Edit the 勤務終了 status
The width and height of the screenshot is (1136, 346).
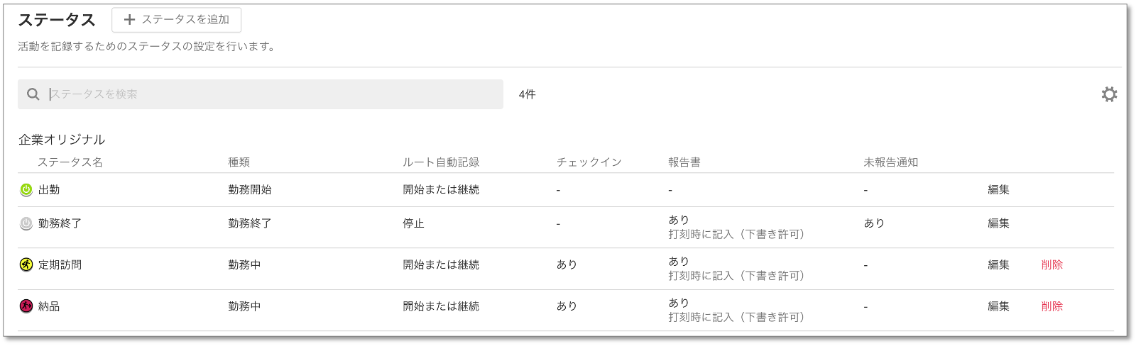pyautogui.click(x=998, y=223)
